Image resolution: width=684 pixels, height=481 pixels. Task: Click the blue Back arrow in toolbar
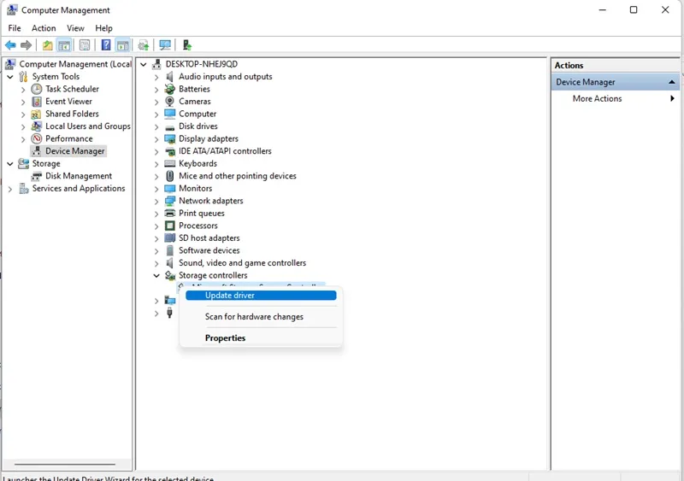[x=10, y=45]
